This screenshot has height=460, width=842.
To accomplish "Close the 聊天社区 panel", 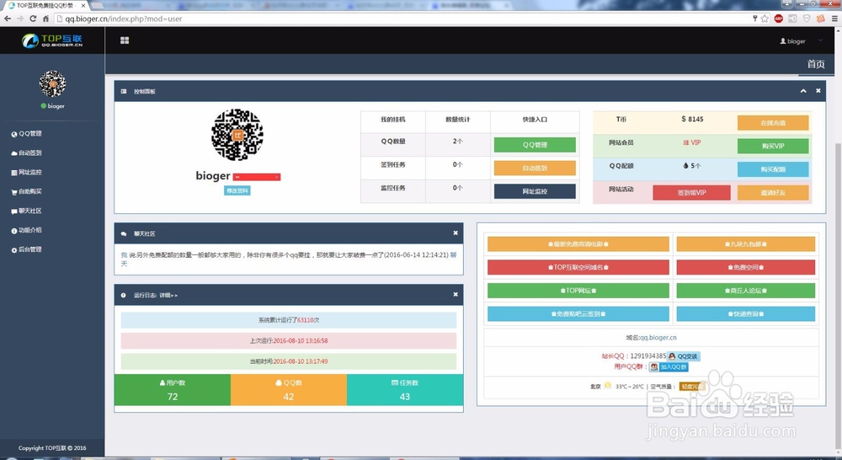I will click(x=456, y=233).
